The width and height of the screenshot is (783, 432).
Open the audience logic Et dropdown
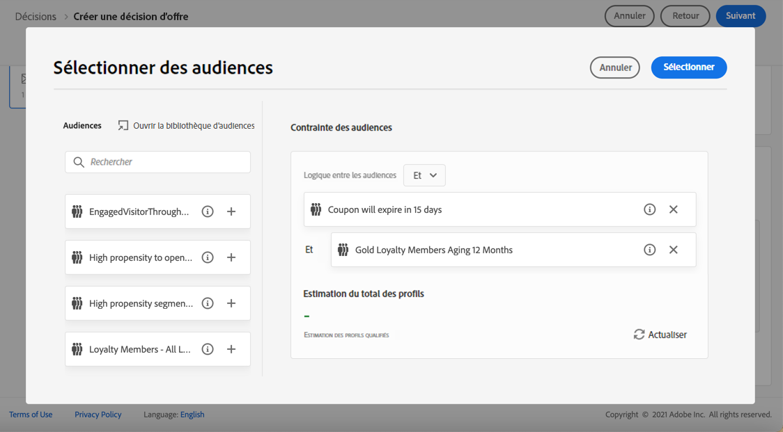point(424,175)
